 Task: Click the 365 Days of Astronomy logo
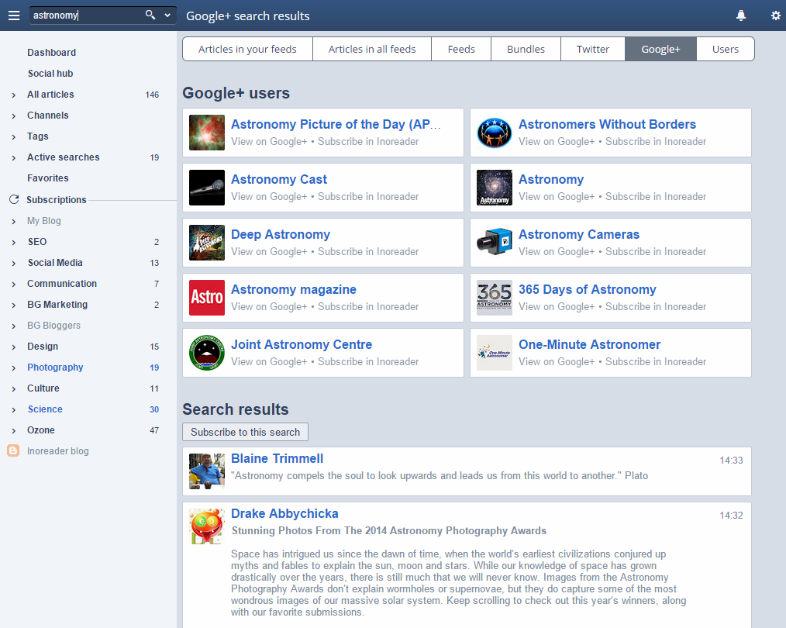point(495,298)
